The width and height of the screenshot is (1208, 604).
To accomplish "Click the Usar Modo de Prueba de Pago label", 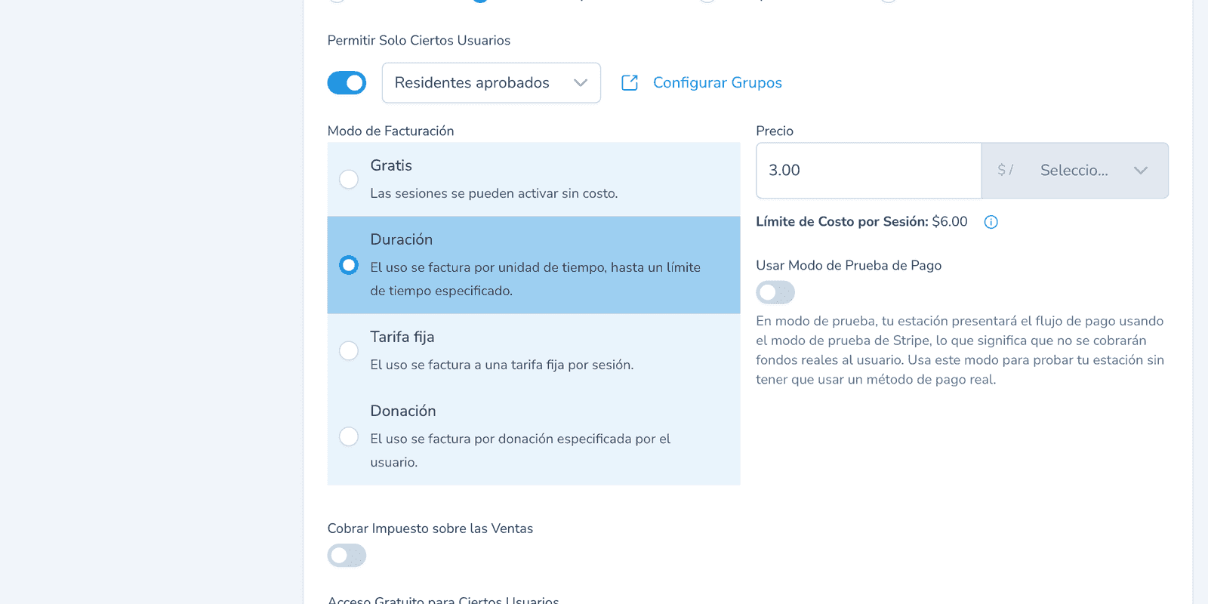I will coord(849,266).
